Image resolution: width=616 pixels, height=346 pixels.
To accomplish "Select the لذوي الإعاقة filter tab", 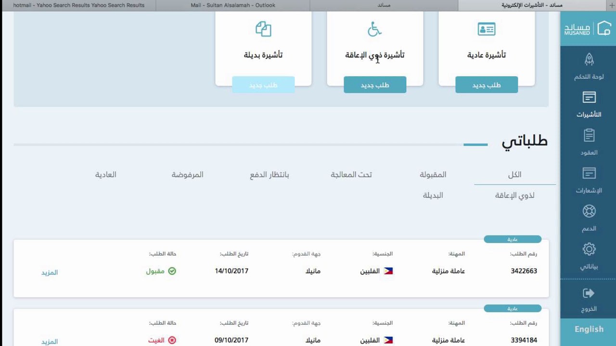I will [x=515, y=195].
